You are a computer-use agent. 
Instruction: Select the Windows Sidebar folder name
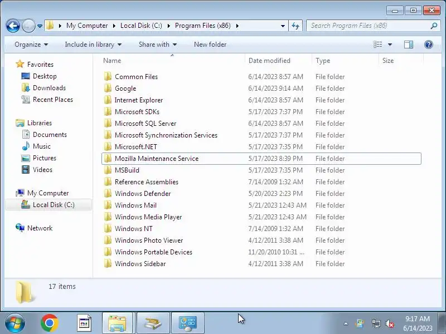pyautogui.click(x=140, y=263)
